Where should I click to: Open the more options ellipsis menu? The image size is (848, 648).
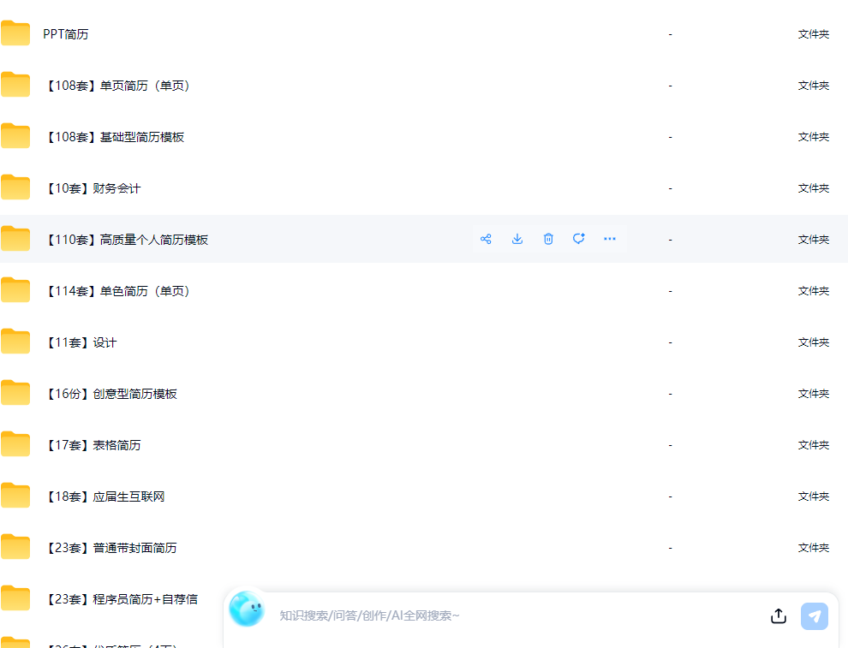tap(610, 239)
